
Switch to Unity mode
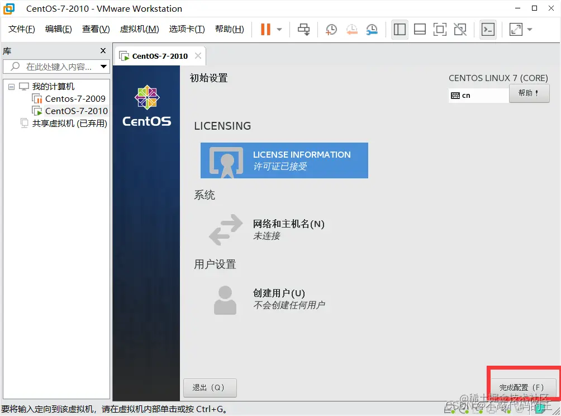[x=460, y=30]
